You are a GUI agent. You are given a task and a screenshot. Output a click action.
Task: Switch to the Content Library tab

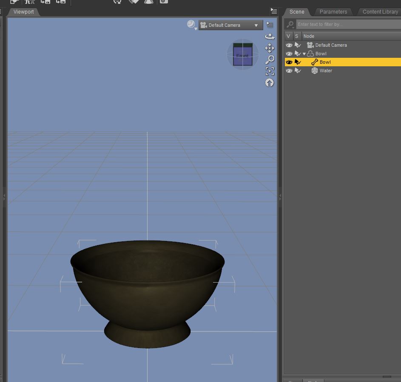click(380, 12)
